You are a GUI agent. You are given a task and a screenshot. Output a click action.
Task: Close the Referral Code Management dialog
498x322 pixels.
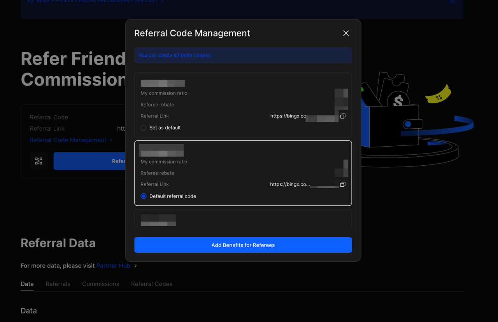pyautogui.click(x=346, y=33)
